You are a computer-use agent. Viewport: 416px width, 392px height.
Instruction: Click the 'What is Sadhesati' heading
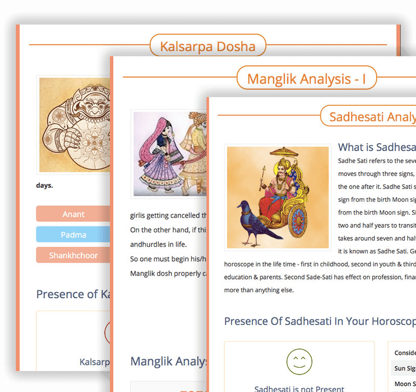tap(377, 147)
